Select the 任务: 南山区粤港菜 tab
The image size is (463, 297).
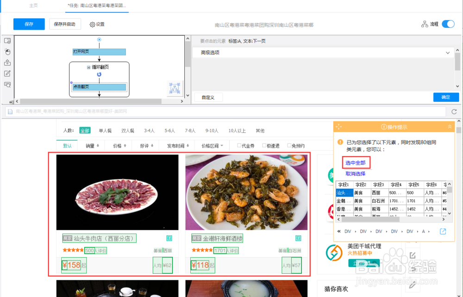[97, 6]
